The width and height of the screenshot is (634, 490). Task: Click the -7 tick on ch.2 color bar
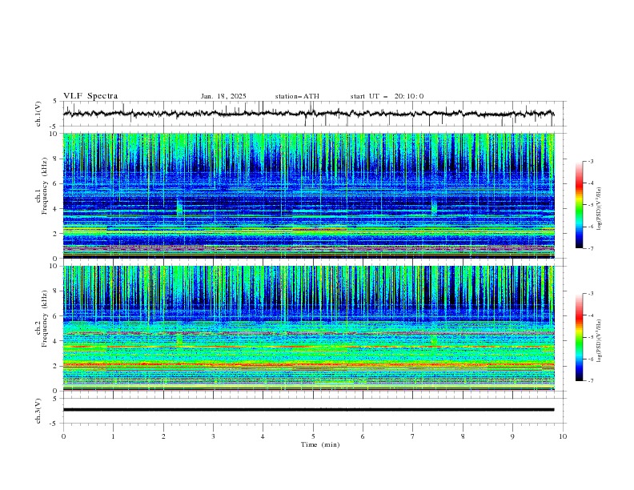click(591, 380)
